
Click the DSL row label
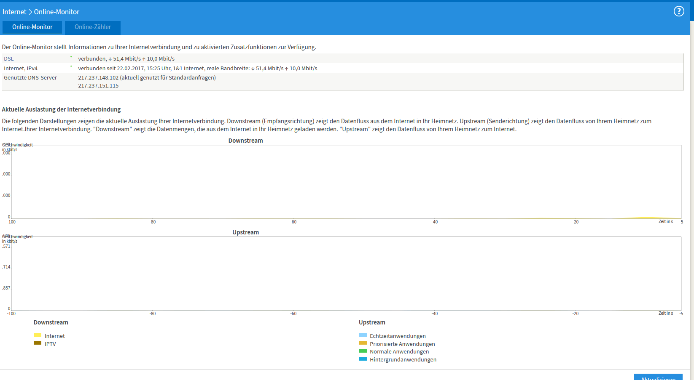tap(9, 59)
